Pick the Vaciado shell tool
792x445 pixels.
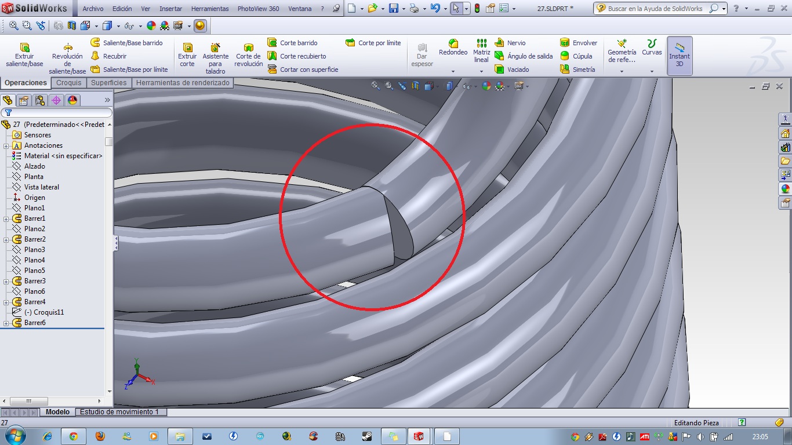pyautogui.click(x=512, y=70)
